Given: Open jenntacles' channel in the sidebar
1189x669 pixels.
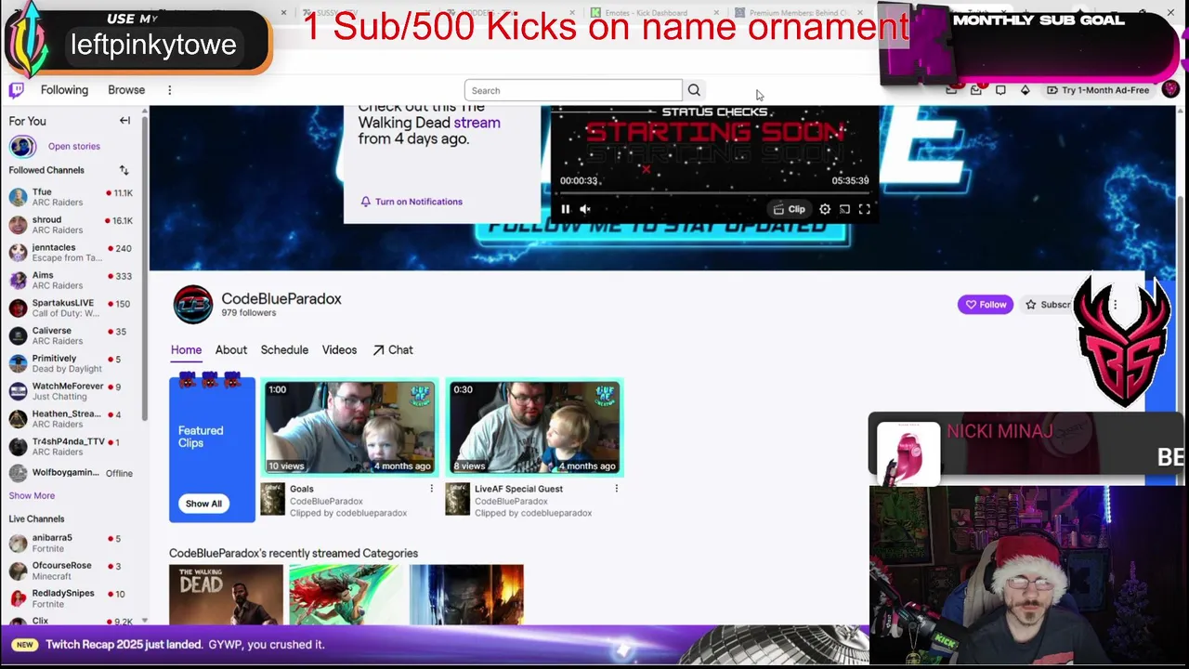Looking at the screenshot, I should 72,253.
